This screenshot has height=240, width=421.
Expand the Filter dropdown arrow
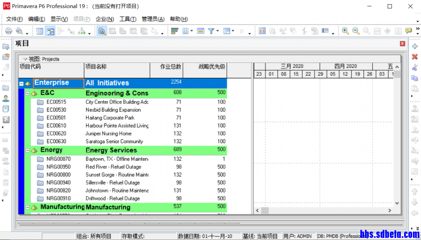(218, 31)
